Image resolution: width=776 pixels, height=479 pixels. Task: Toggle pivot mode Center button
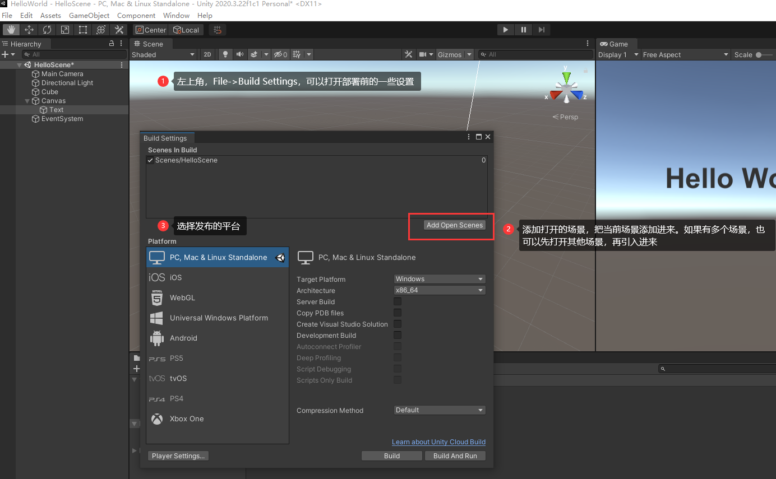pos(150,30)
